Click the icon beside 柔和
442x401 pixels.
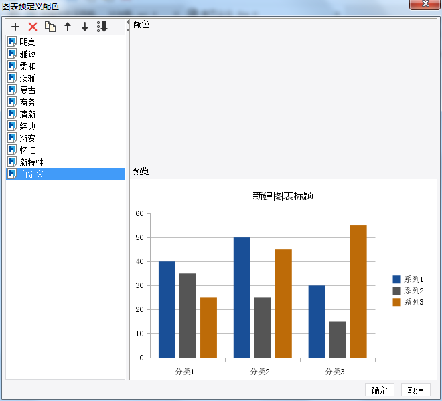click(x=12, y=66)
